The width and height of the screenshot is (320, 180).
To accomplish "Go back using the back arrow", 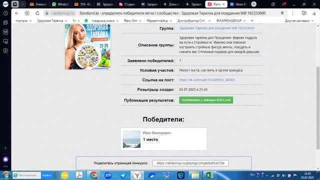I will 17,13.
